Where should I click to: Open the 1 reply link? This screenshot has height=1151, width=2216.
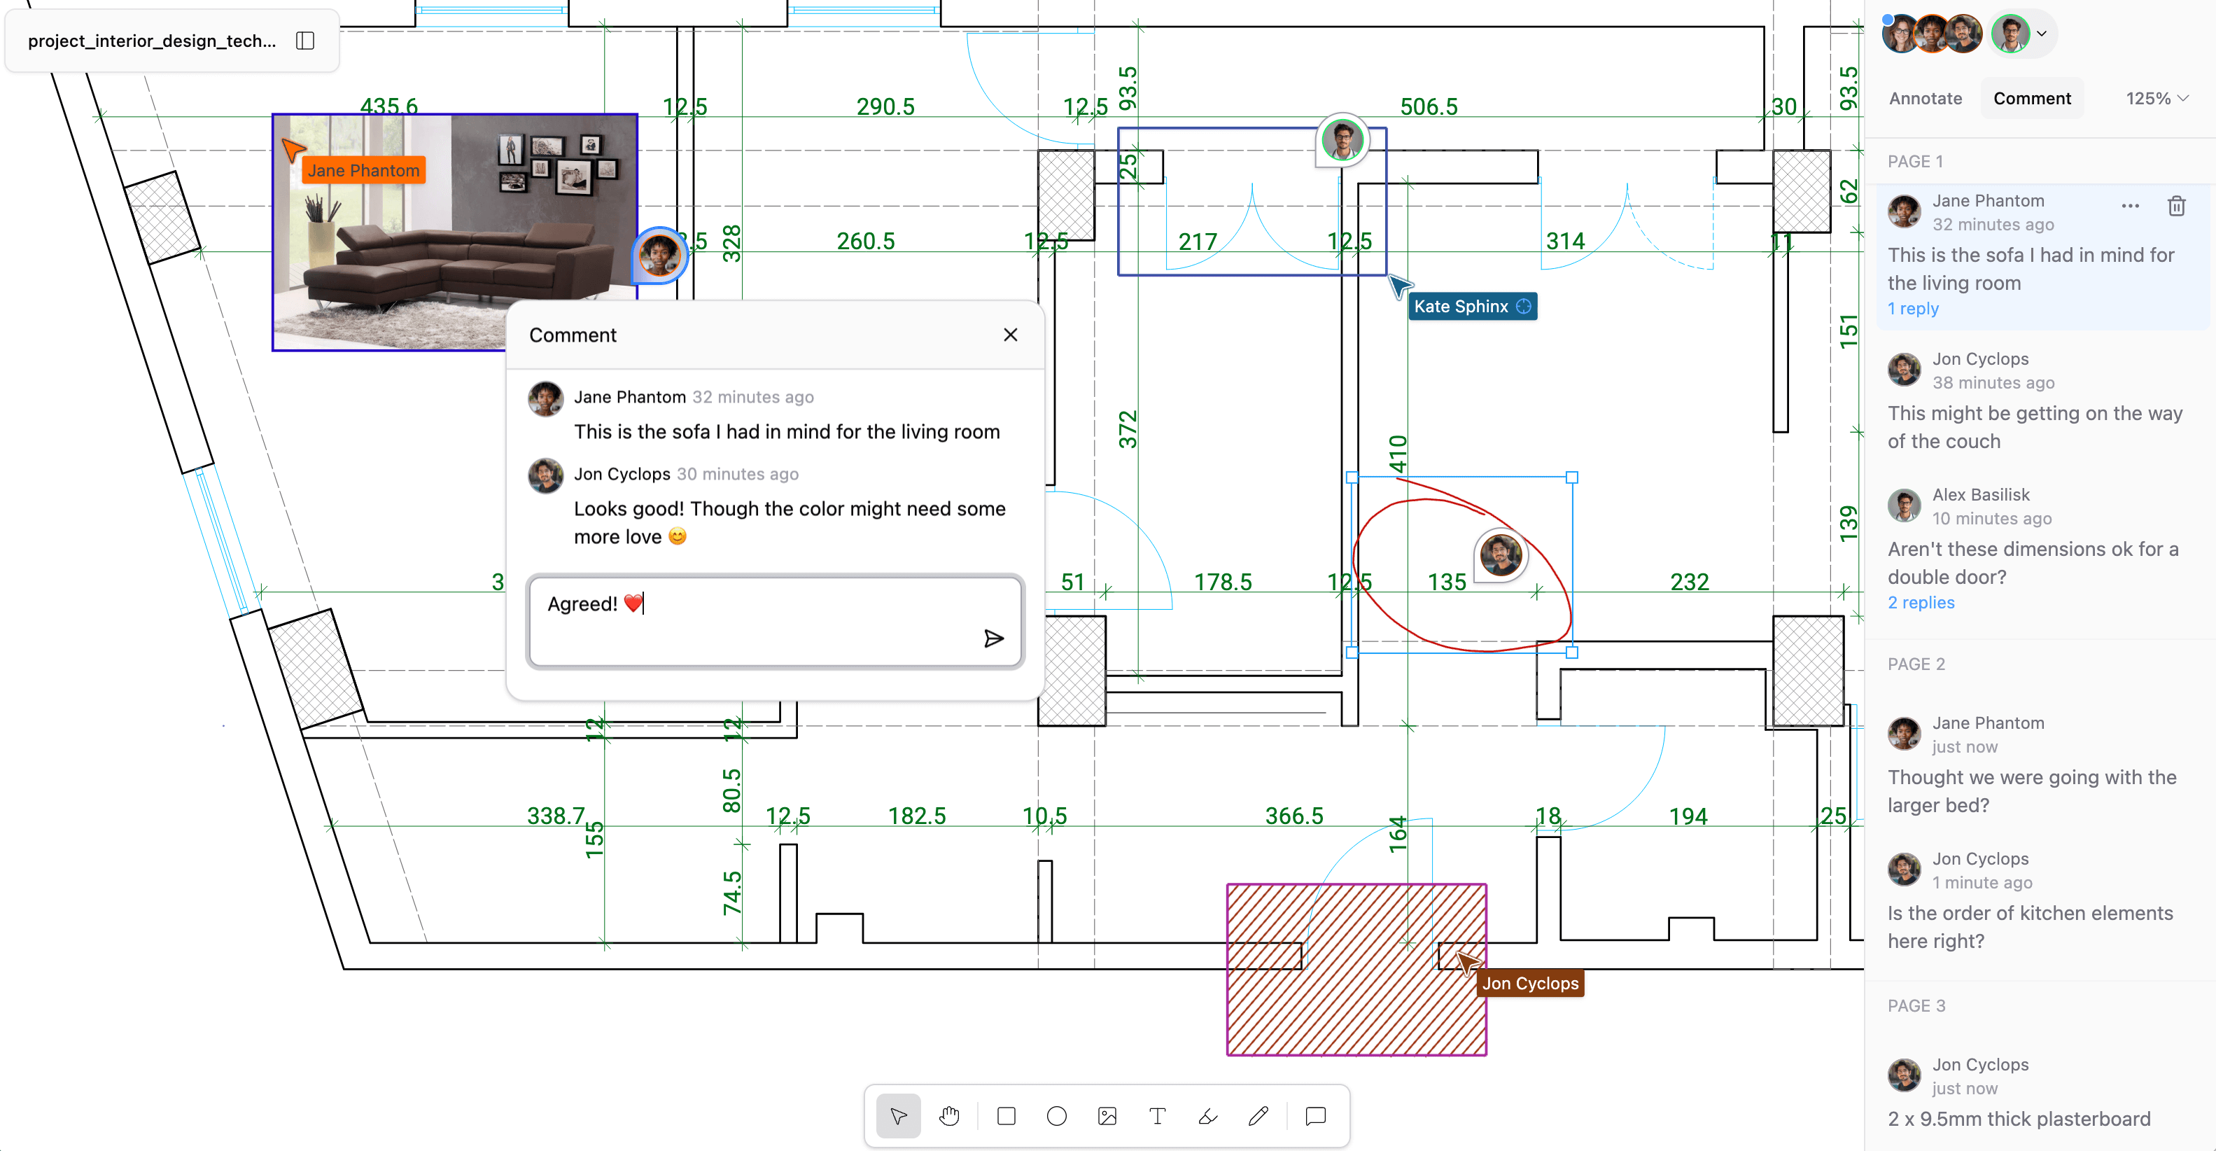tap(1913, 309)
